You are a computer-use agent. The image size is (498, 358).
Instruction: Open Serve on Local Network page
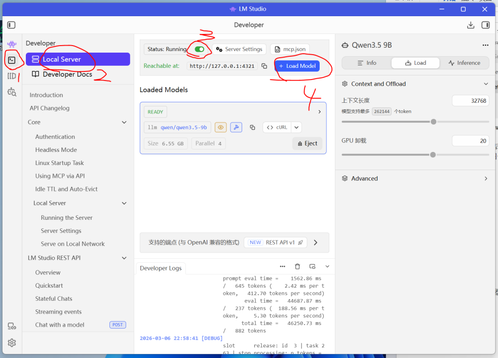[x=72, y=244]
